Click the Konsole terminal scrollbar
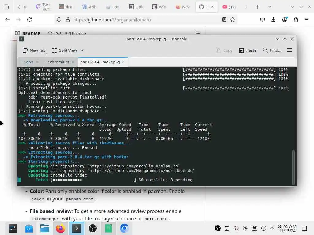 293,167
